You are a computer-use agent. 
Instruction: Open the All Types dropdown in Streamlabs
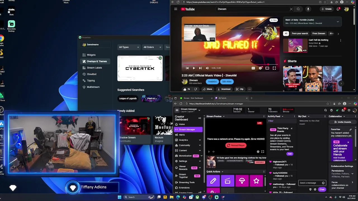pyautogui.click(x=129, y=47)
